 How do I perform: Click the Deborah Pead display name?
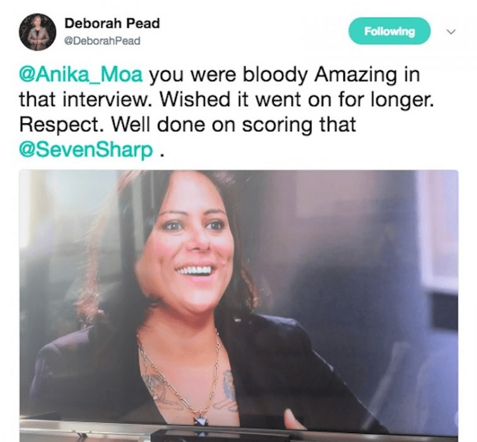click(112, 23)
